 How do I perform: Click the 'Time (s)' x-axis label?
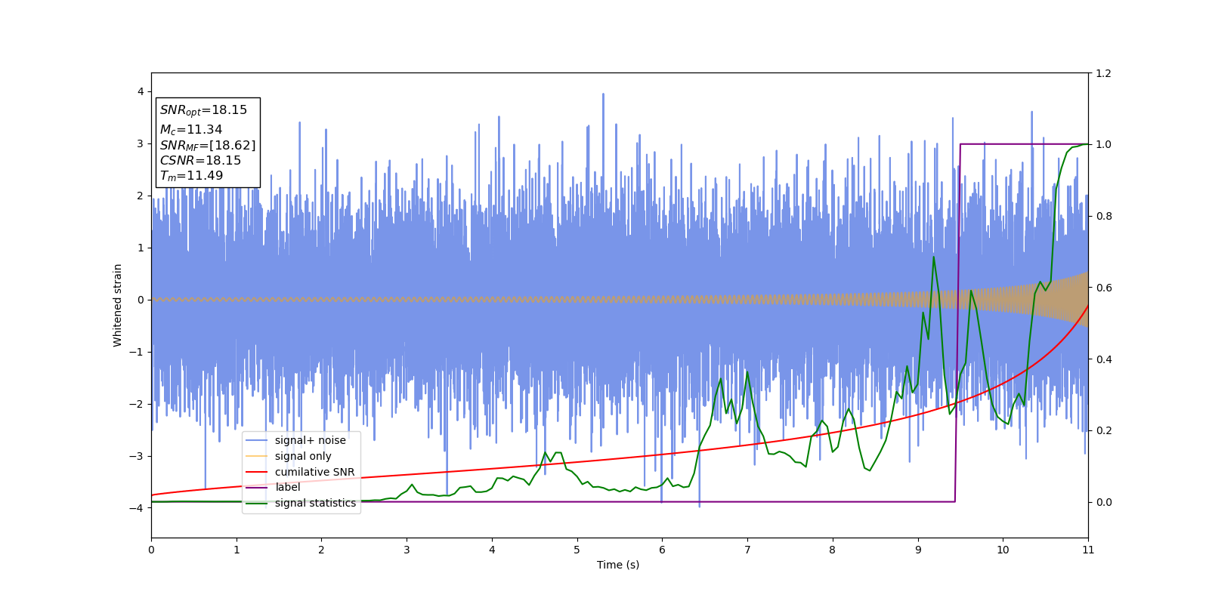pyautogui.click(x=618, y=565)
